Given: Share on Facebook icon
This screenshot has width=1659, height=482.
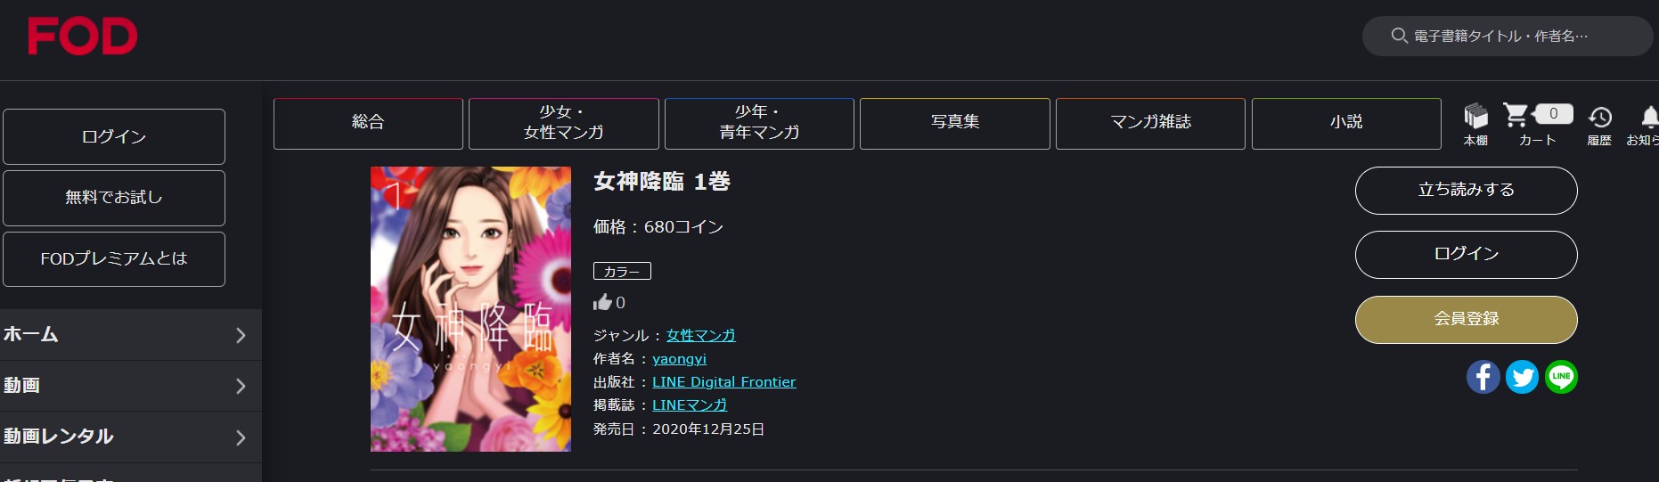Looking at the screenshot, I should pos(1483,377).
